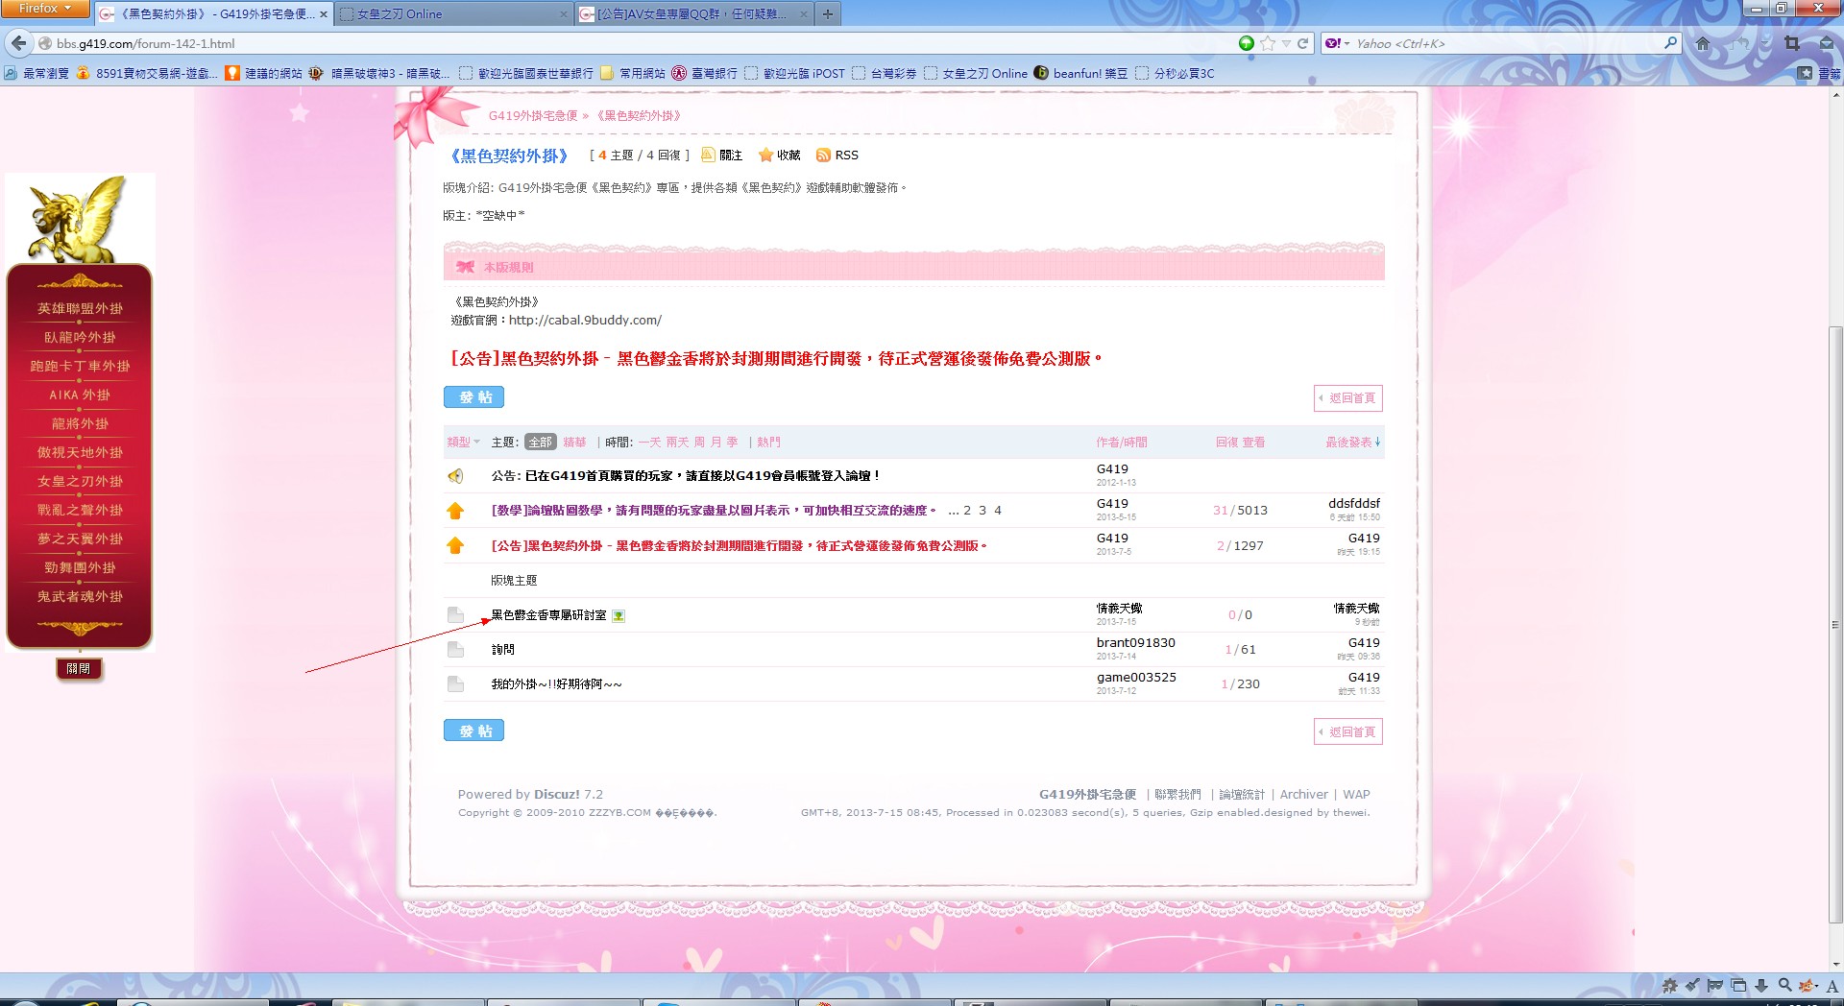This screenshot has height=1006, width=1844.
Task: Bookmark this page with the star icon
Action: (1268, 43)
